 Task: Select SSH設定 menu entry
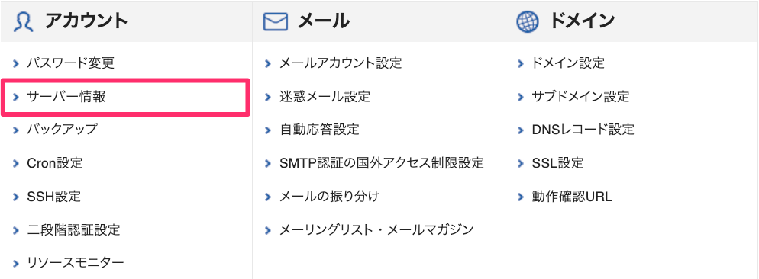pos(53,197)
